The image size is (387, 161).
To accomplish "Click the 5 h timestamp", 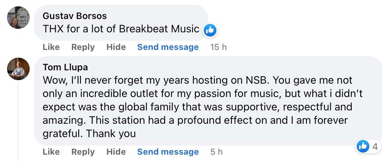I will click(216, 152).
